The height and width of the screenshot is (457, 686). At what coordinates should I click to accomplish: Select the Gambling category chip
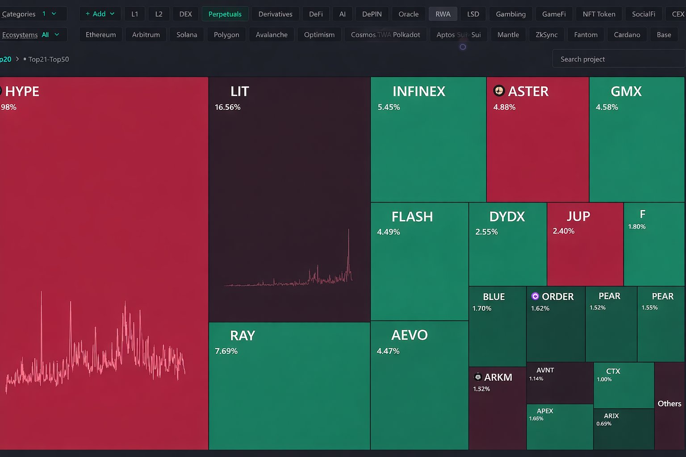(511, 14)
